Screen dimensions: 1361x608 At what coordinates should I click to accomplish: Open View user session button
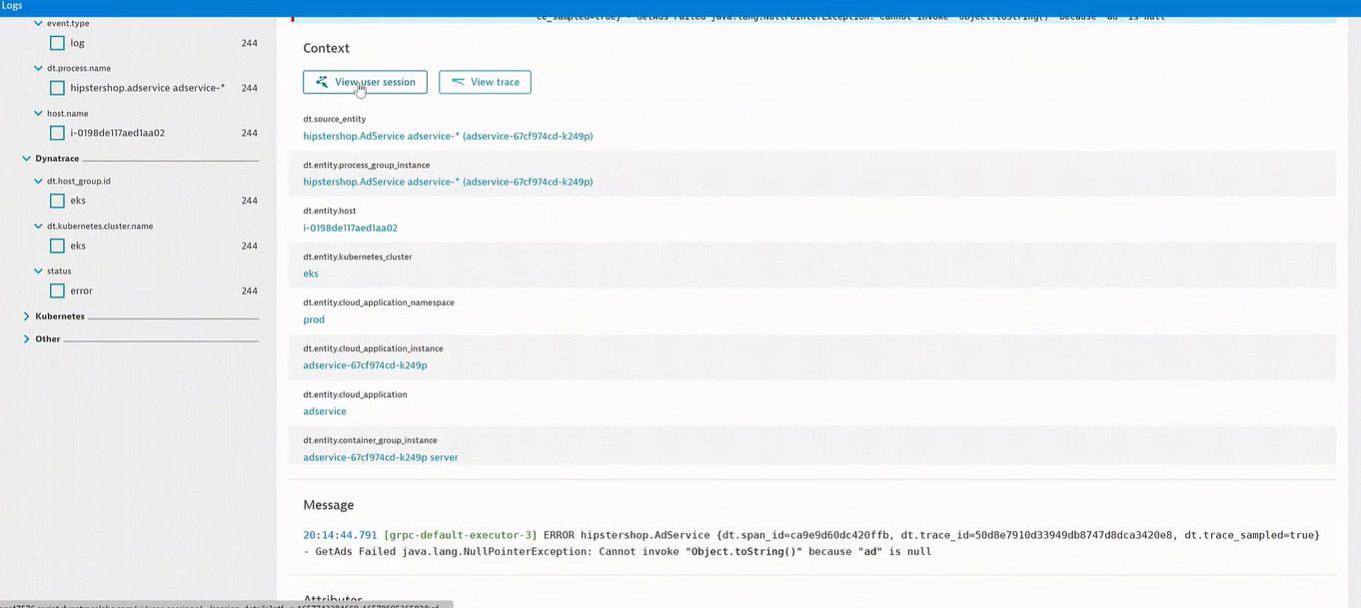click(x=365, y=82)
